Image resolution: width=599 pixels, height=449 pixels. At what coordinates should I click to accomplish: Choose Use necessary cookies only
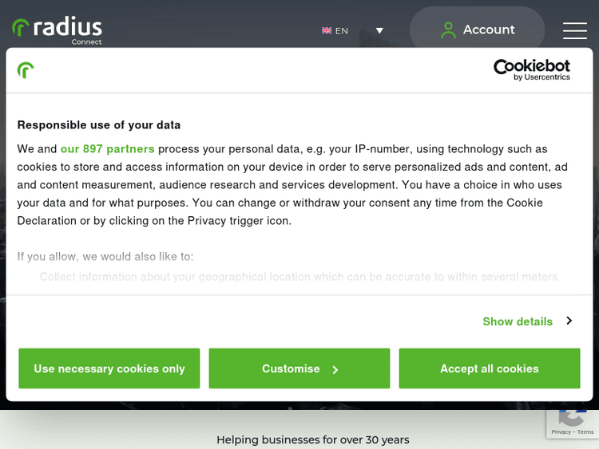[109, 368]
